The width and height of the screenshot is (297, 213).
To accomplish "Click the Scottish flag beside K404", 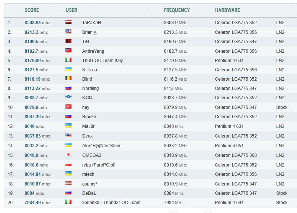I will pyautogui.click(x=68, y=97).
